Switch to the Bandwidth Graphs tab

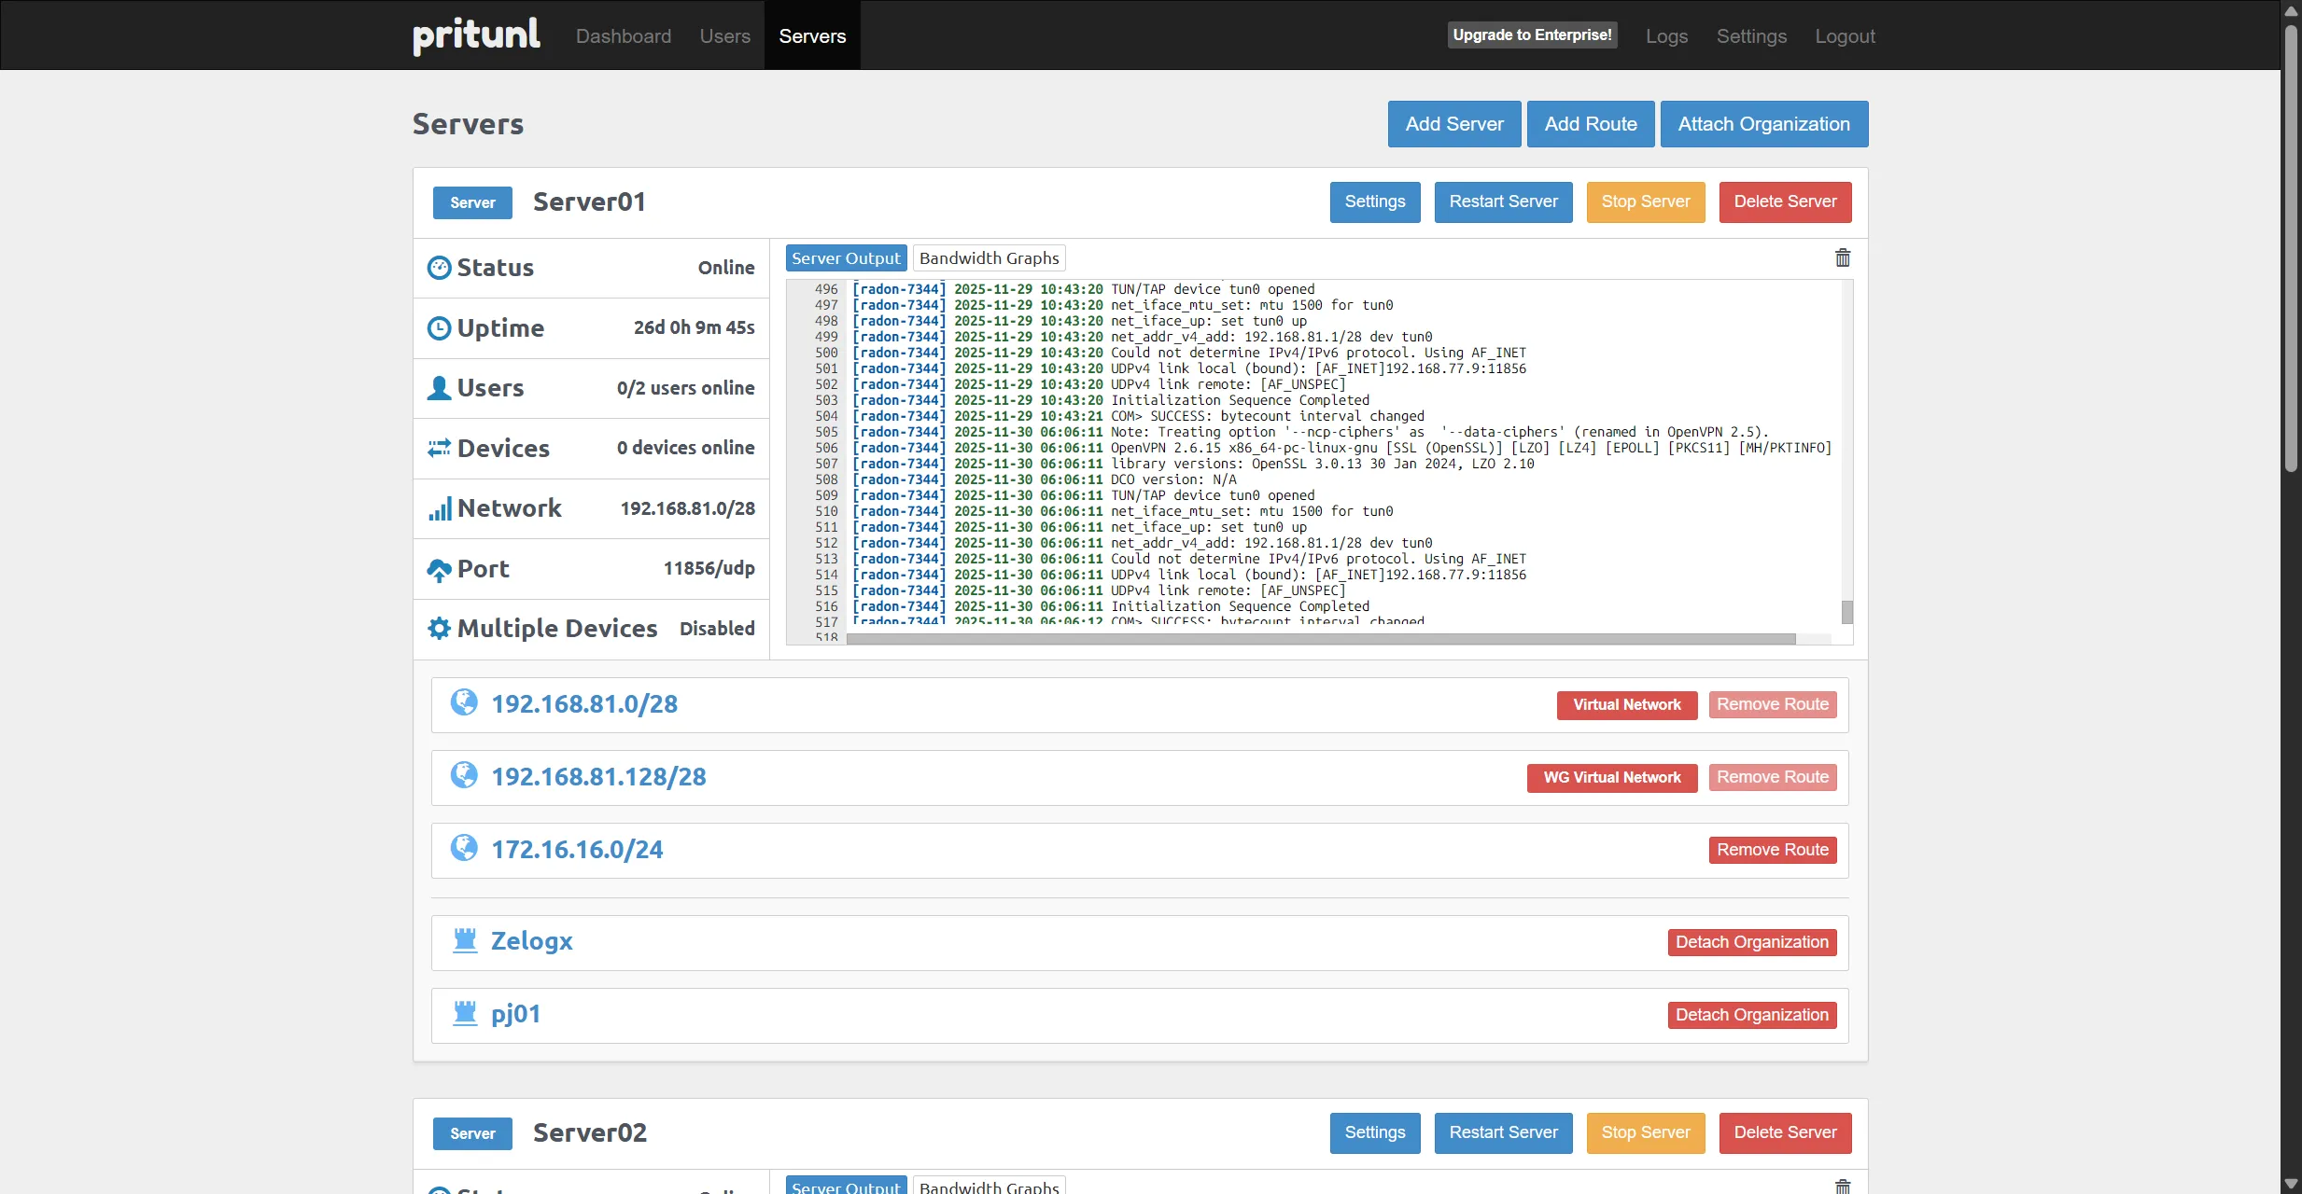[988, 257]
